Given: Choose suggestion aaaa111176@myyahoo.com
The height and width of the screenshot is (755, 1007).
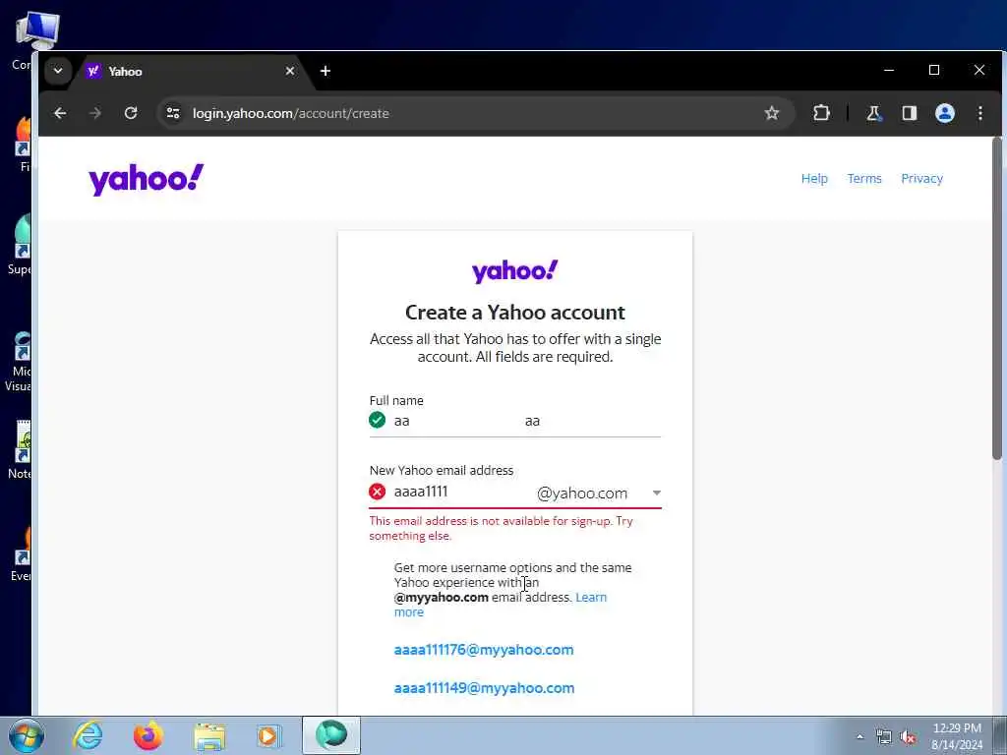Looking at the screenshot, I should (x=484, y=650).
